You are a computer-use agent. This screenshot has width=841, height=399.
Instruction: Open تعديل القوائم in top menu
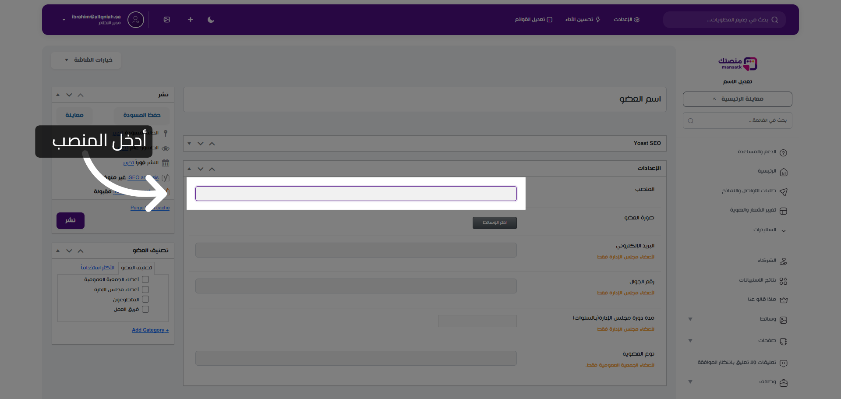(x=534, y=20)
